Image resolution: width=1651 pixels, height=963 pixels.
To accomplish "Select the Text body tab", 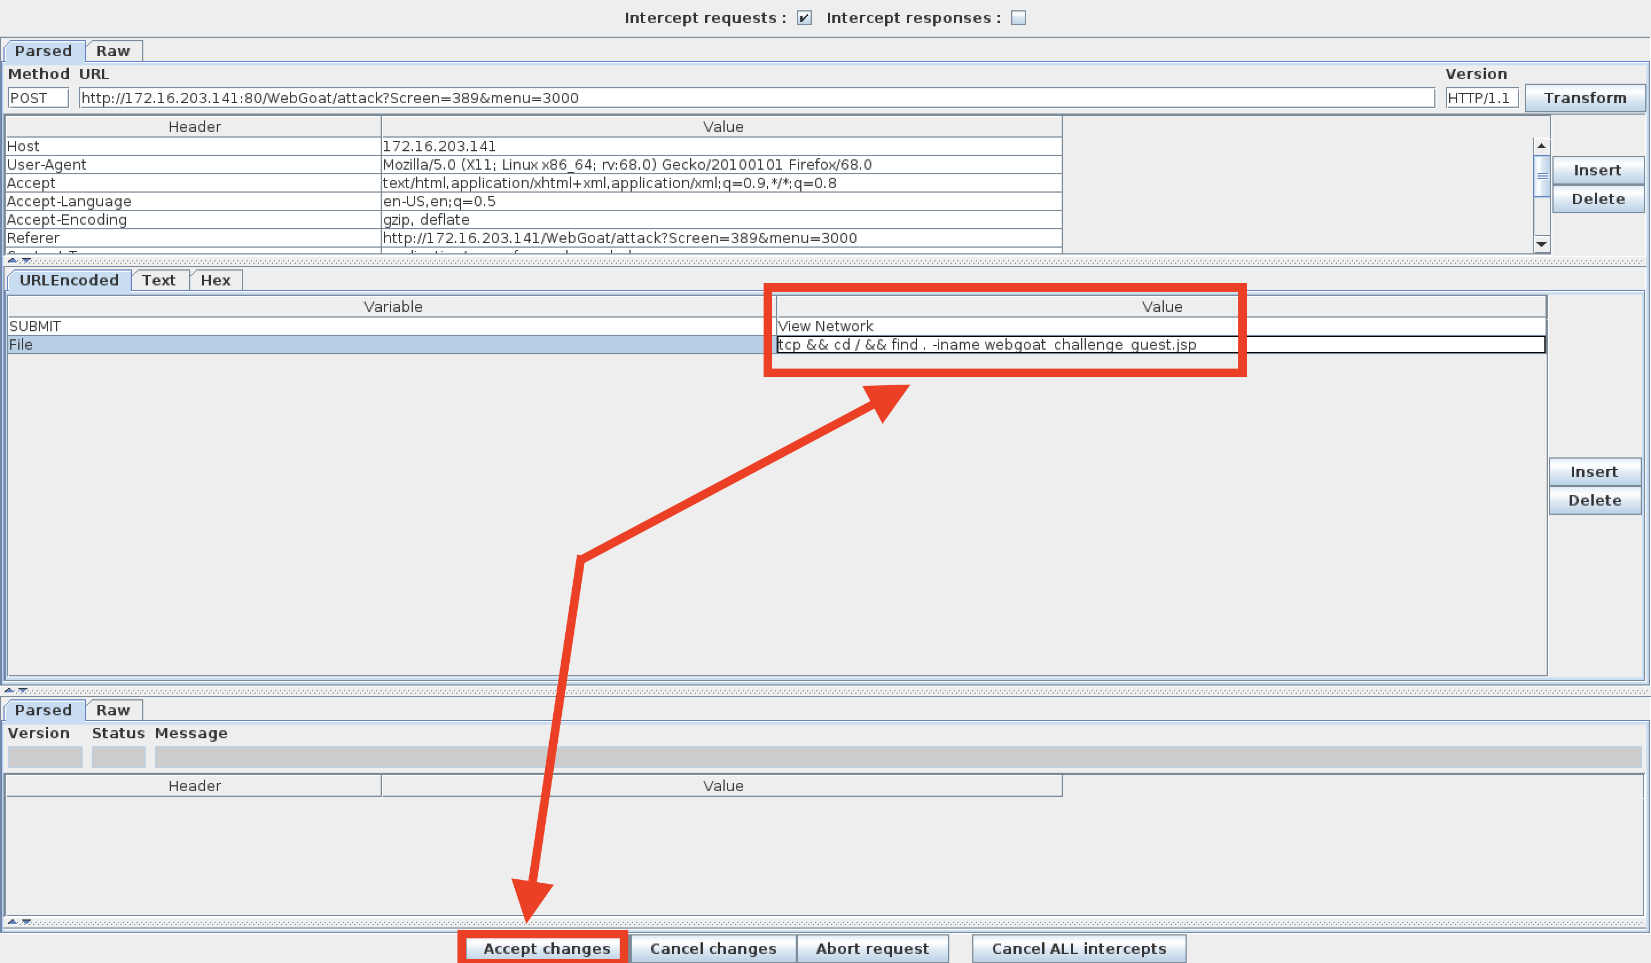I will (159, 280).
